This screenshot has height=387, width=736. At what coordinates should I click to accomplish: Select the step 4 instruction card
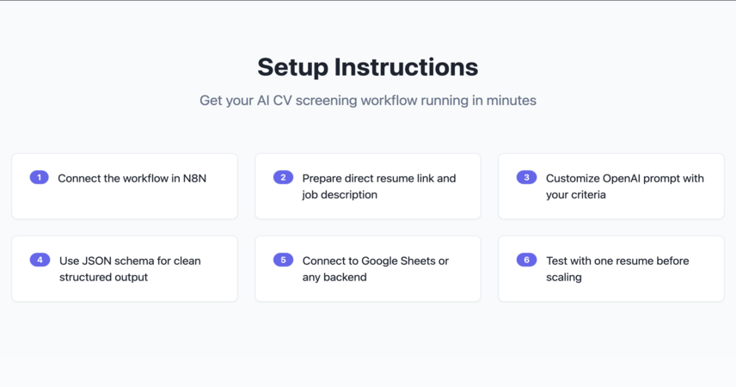[125, 268]
